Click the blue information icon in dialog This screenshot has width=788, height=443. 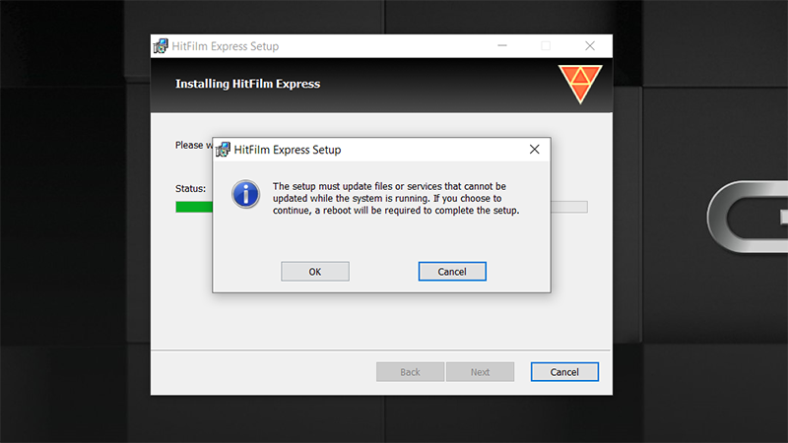(x=245, y=194)
